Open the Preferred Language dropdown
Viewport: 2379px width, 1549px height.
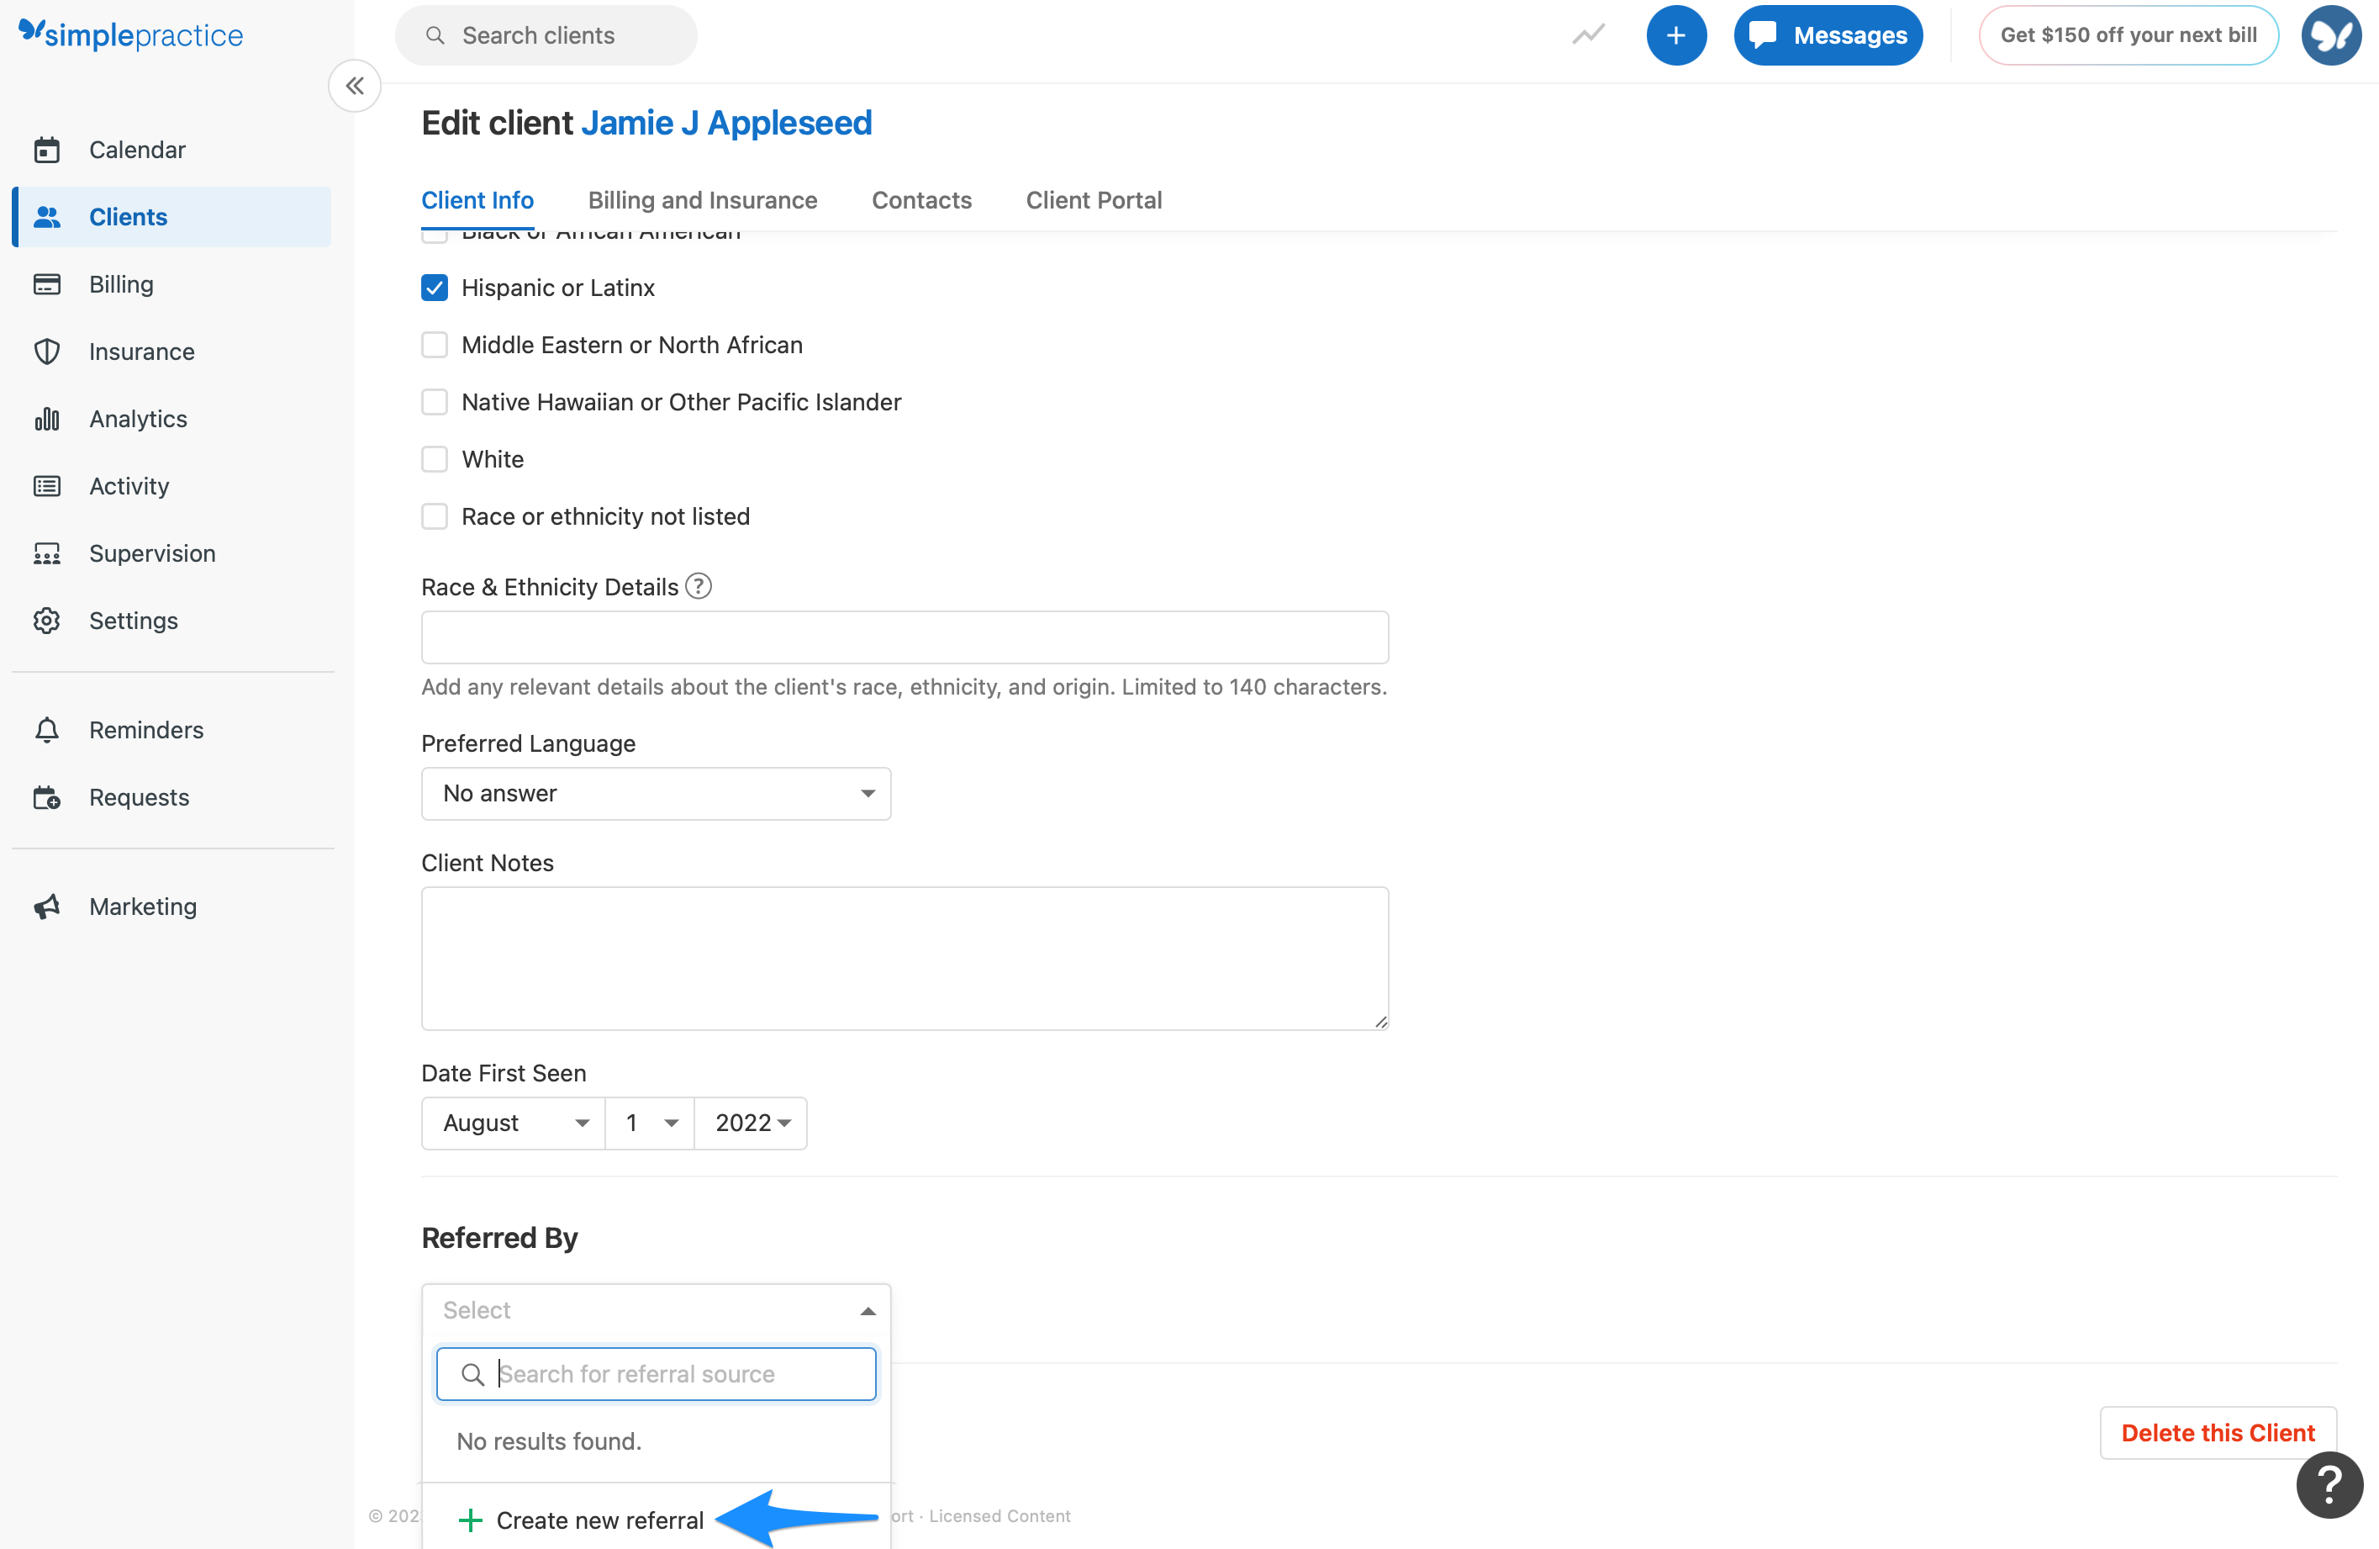pyautogui.click(x=656, y=793)
